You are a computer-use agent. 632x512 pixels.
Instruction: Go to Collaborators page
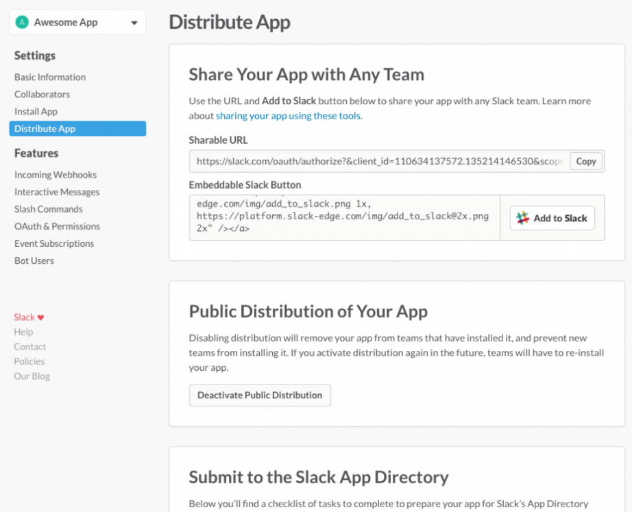tap(42, 95)
